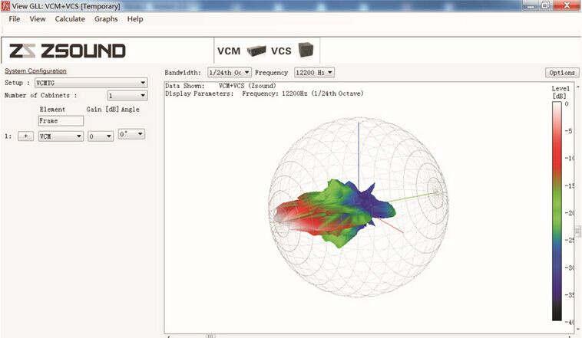
Task: Open the Angle 0° dropdown
Action: point(131,134)
